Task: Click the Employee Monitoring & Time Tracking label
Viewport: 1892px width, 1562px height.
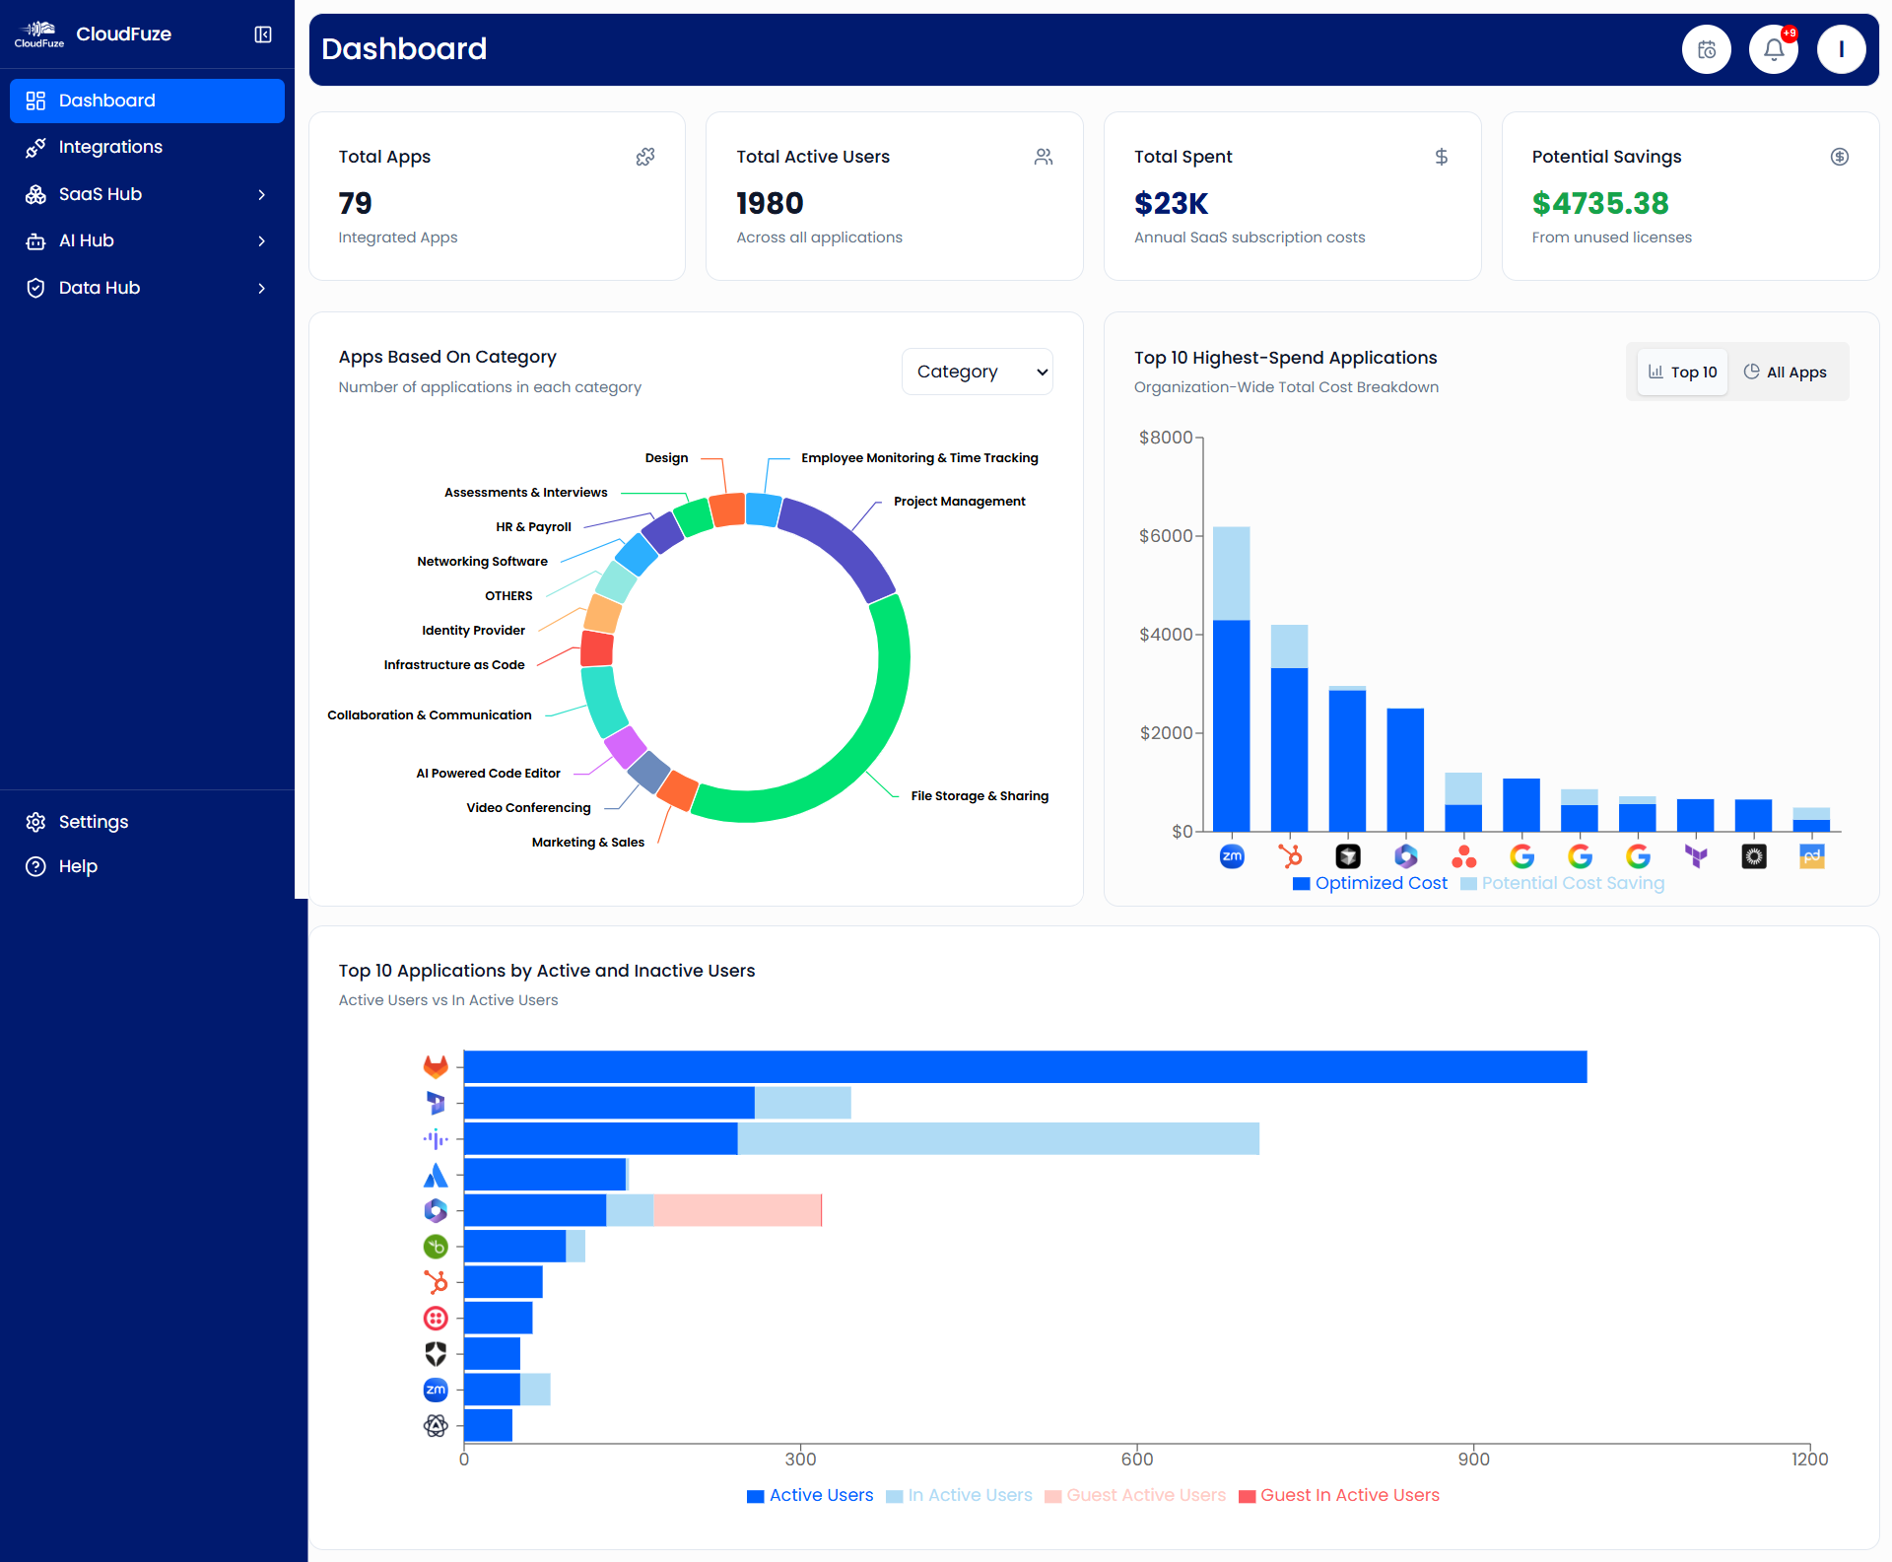Action: click(919, 457)
